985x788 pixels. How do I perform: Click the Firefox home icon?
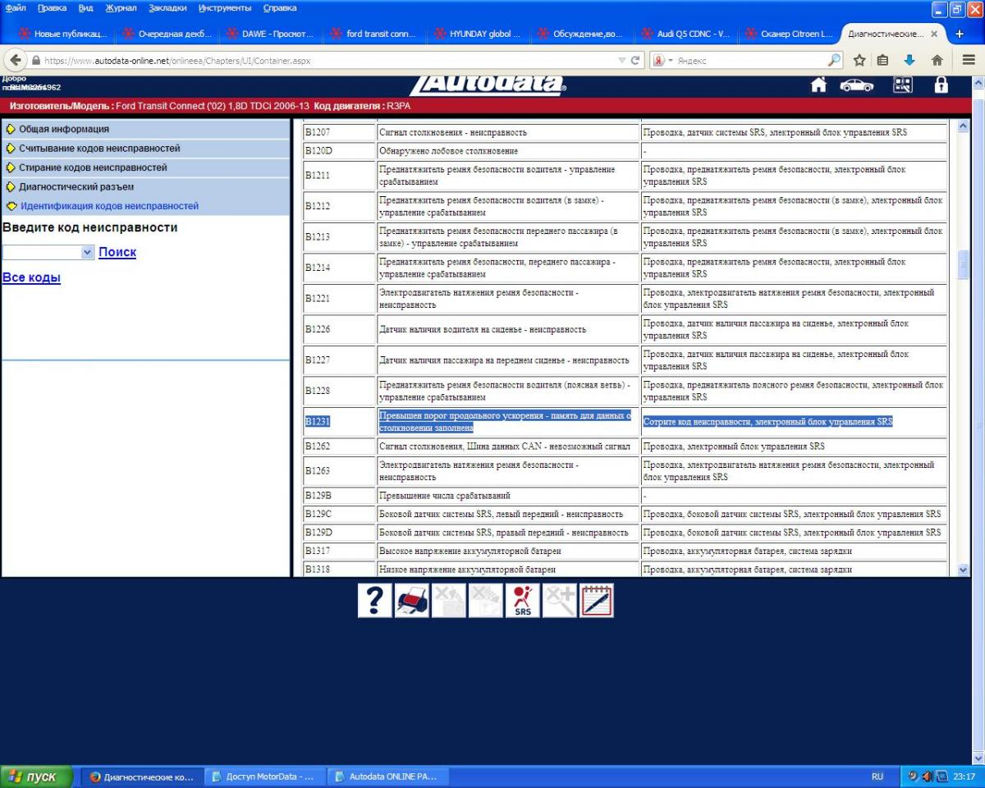pyautogui.click(x=937, y=61)
